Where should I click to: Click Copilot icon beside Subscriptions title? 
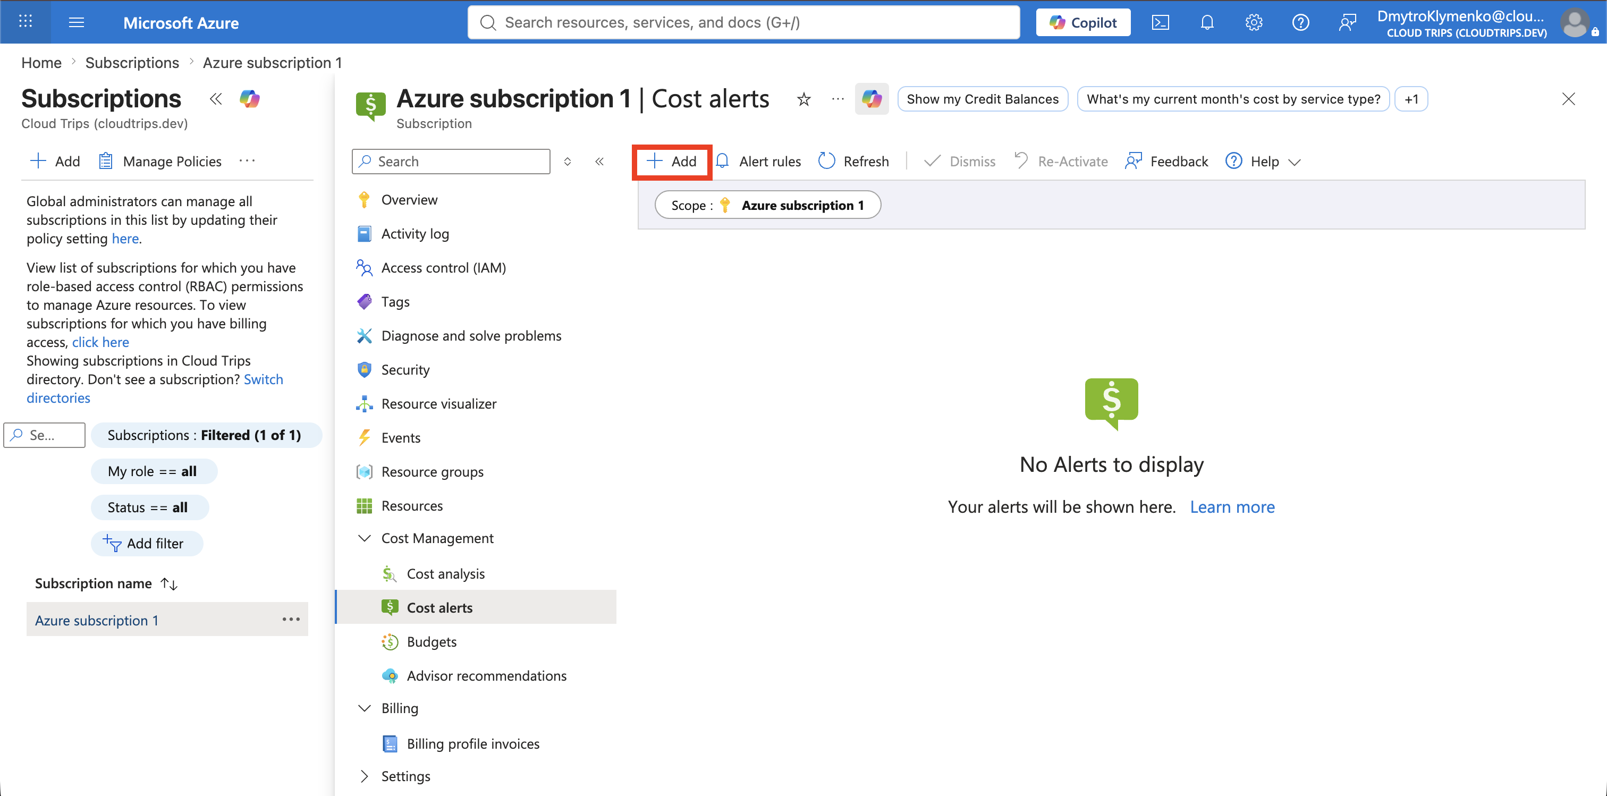250,98
